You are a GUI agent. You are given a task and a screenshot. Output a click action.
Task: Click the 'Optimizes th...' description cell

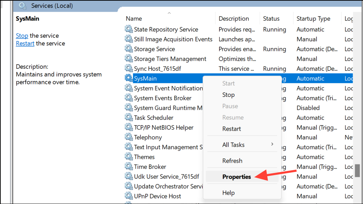tap(237, 59)
